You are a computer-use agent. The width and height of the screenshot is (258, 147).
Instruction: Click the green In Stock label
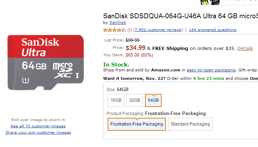(116, 64)
